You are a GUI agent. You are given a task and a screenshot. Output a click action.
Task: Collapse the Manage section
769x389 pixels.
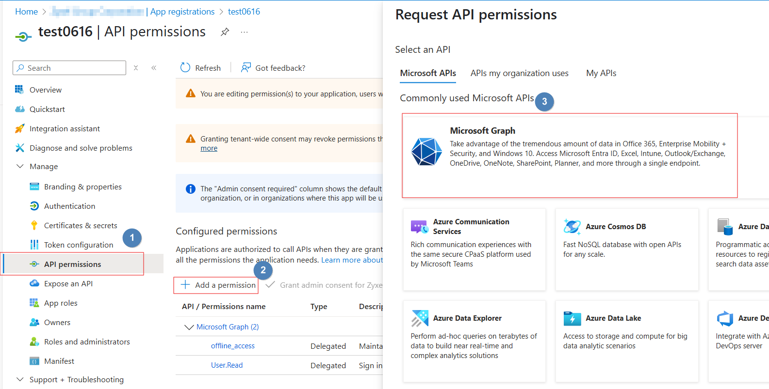[x=20, y=166]
